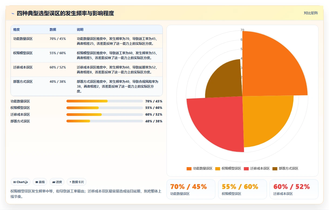
Task: Select the 表格 tag chip
Action: pos(40,182)
